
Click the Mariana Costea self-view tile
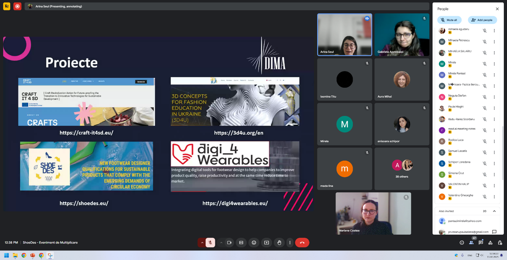[373, 213]
